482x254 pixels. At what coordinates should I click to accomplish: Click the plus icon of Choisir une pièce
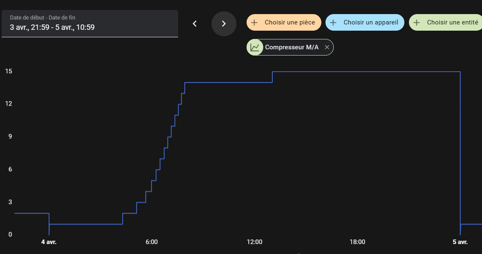tap(254, 22)
